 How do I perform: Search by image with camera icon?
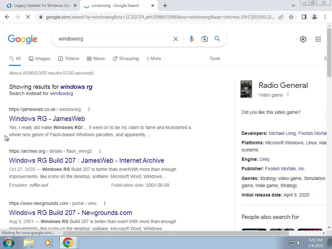coord(204,39)
